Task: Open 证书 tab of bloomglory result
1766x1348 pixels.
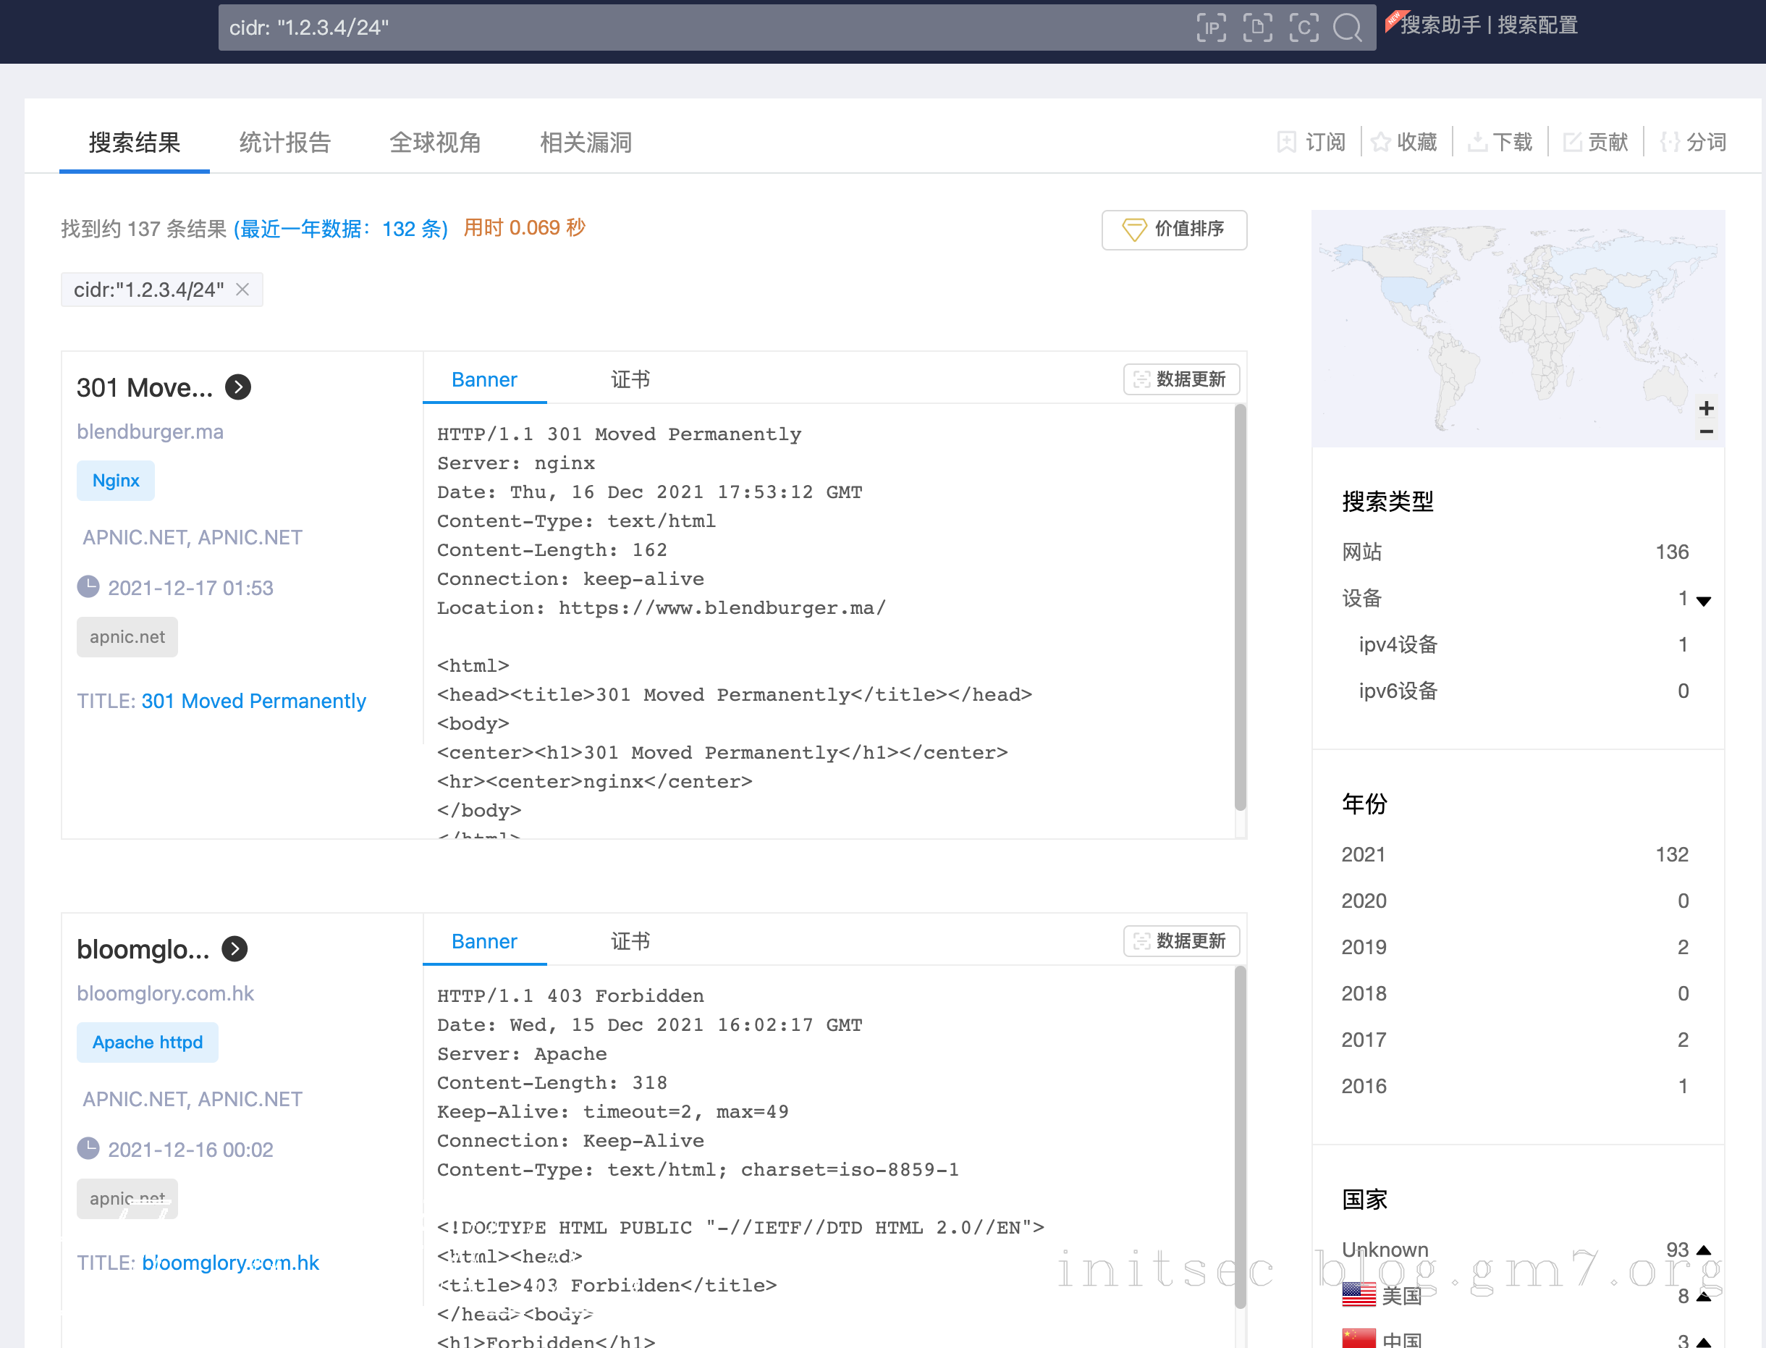Action: [x=630, y=941]
